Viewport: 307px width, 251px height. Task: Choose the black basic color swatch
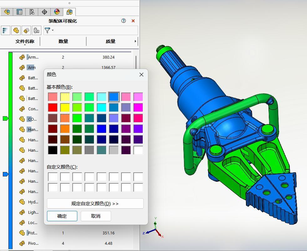[x=53, y=150]
